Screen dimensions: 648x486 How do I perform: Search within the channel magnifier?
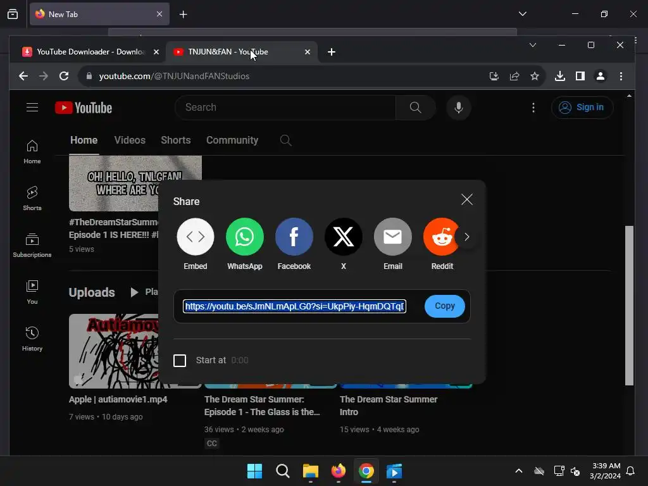(285, 140)
